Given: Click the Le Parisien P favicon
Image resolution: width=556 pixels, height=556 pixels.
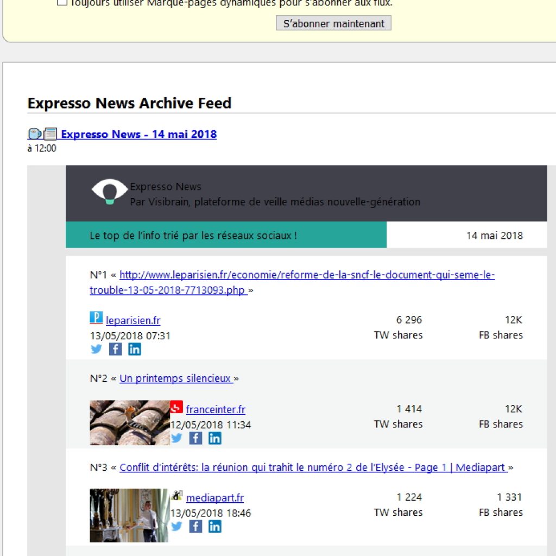Looking at the screenshot, I should 96,318.
